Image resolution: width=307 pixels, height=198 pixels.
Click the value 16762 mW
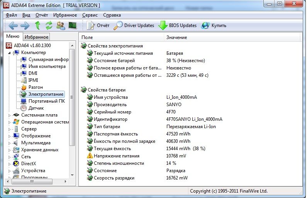(x=177, y=178)
